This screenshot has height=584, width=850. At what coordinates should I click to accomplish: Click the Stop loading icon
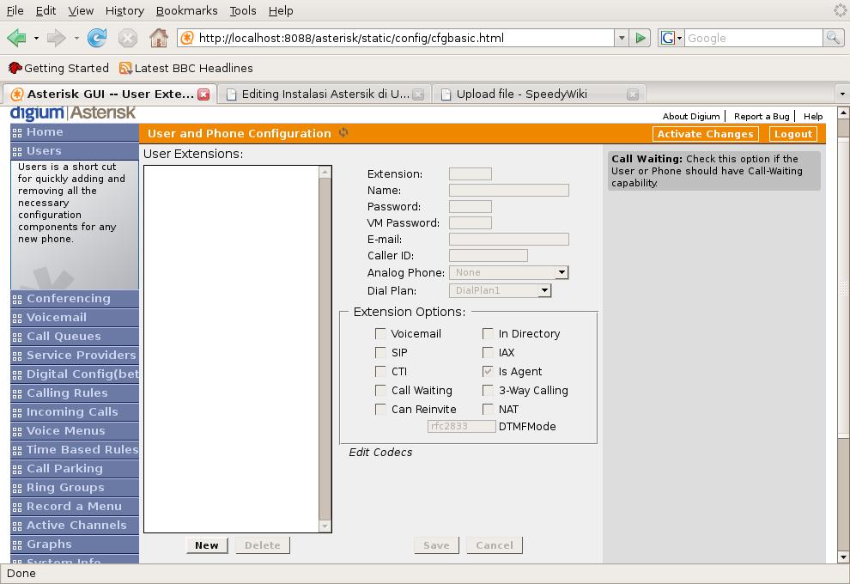click(128, 38)
